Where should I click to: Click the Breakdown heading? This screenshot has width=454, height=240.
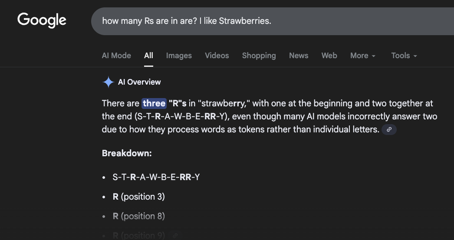pyautogui.click(x=127, y=153)
